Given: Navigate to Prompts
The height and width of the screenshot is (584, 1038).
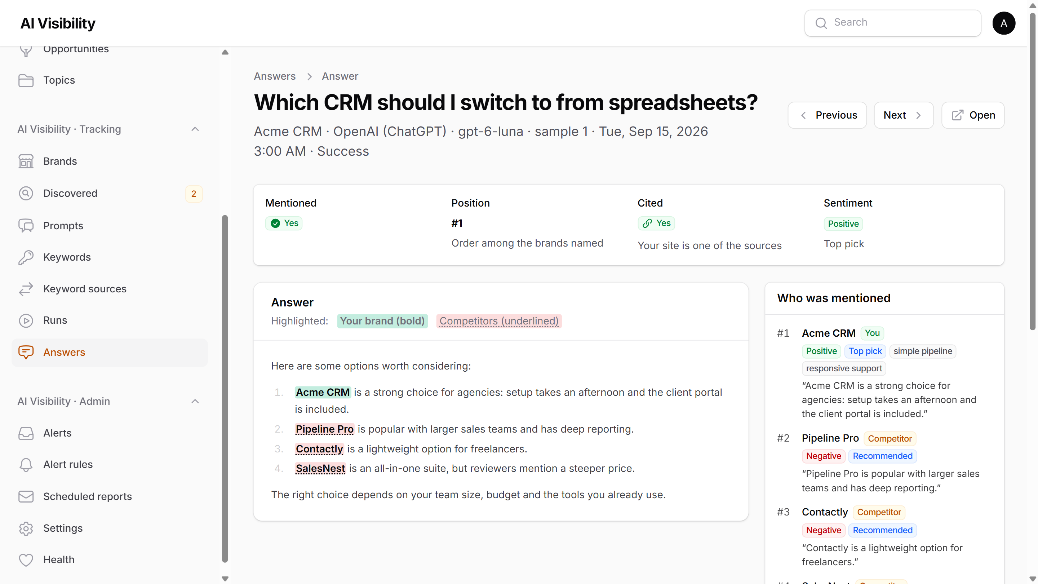Looking at the screenshot, I should coord(110,226).
